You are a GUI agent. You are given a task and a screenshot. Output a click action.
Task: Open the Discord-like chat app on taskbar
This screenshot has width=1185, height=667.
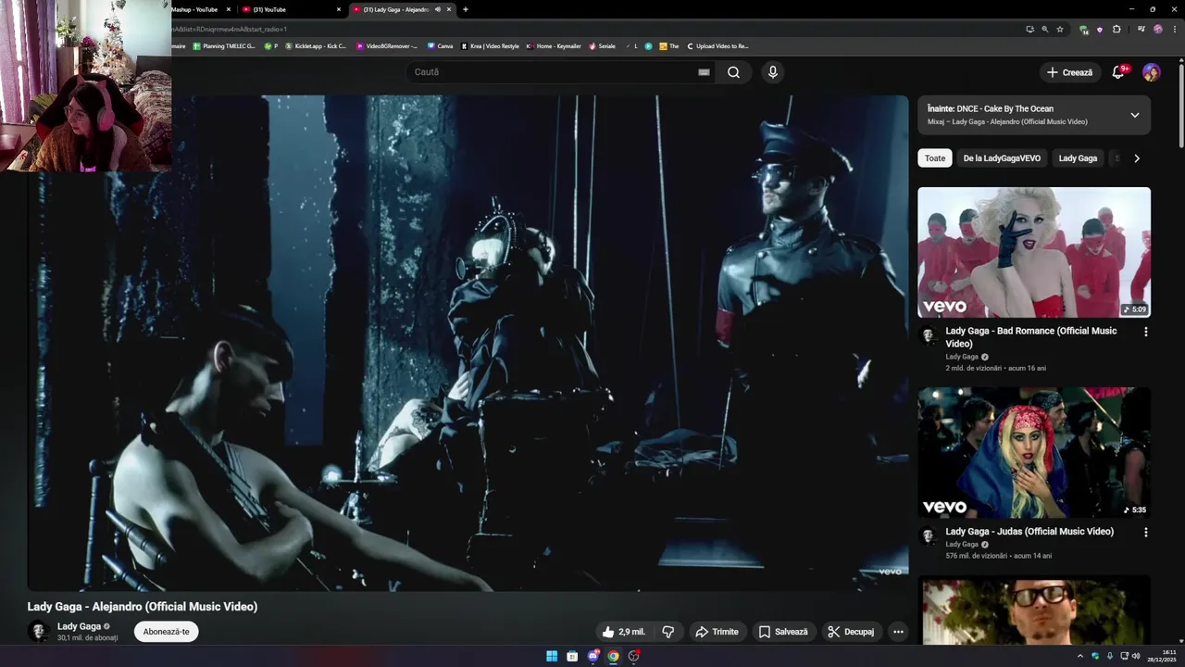(592, 656)
